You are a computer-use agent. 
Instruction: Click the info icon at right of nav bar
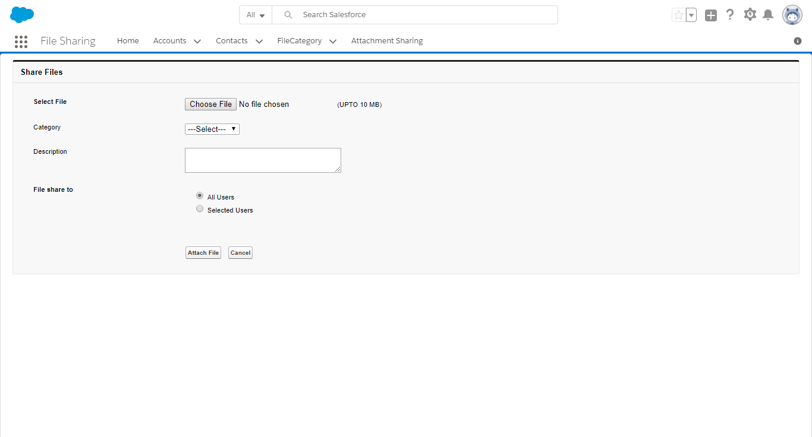click(798, 41)
